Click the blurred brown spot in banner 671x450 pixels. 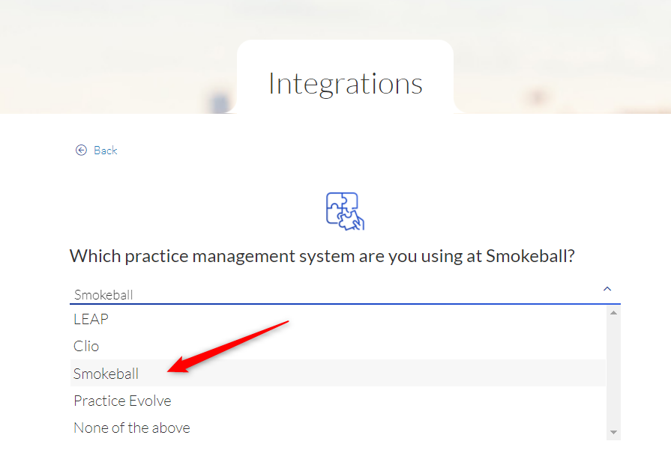pos(536,96)
